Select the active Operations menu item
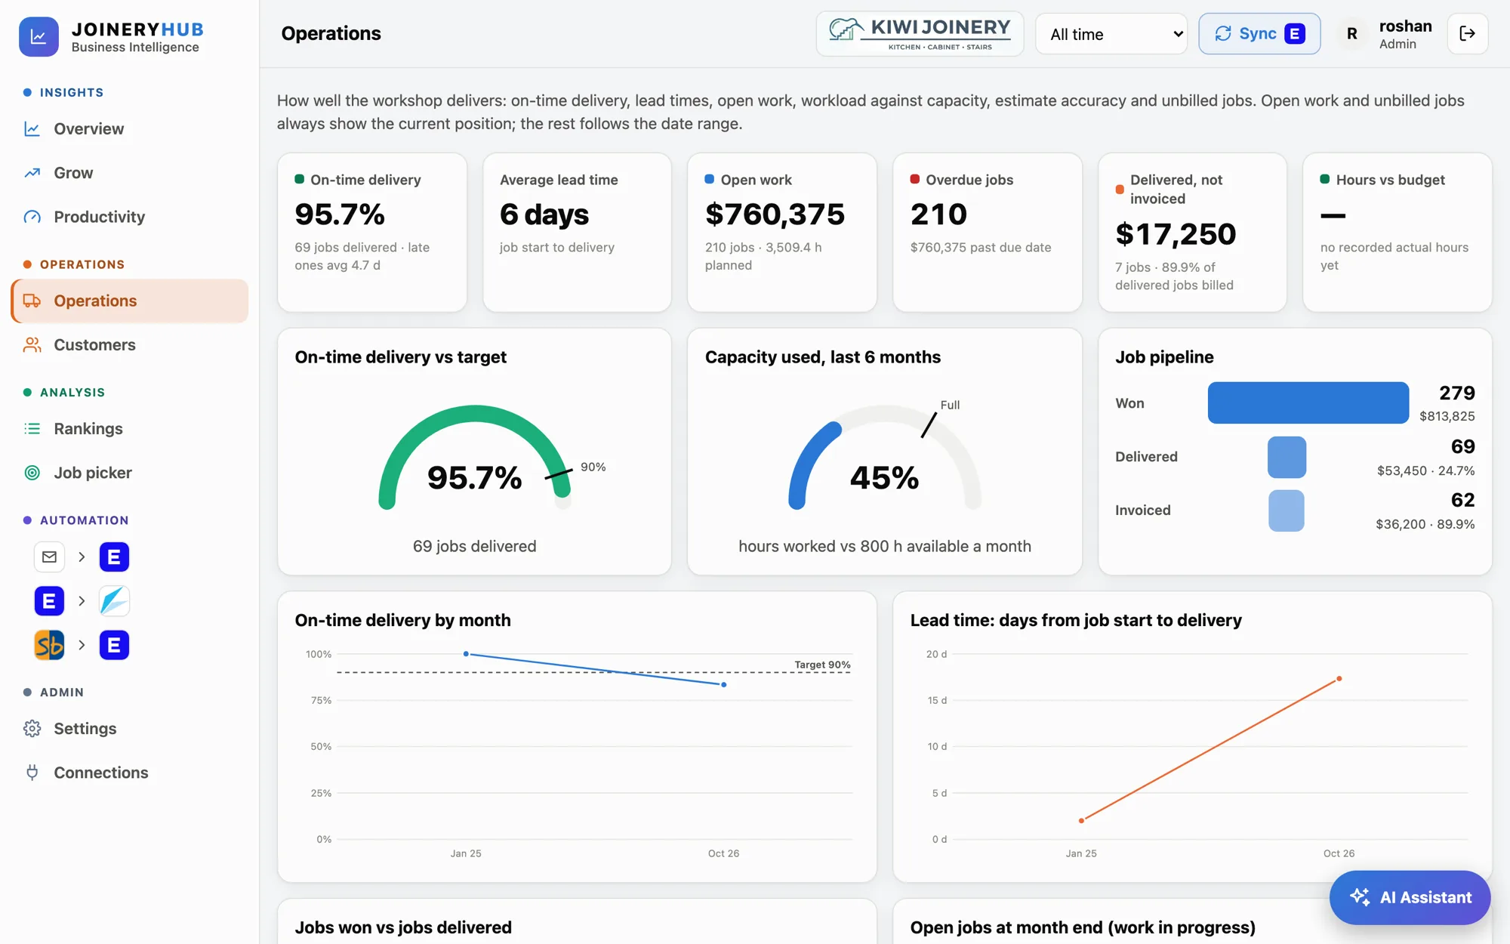The image size is (1510, 944). pyautogui.click(x=130, y=301)
